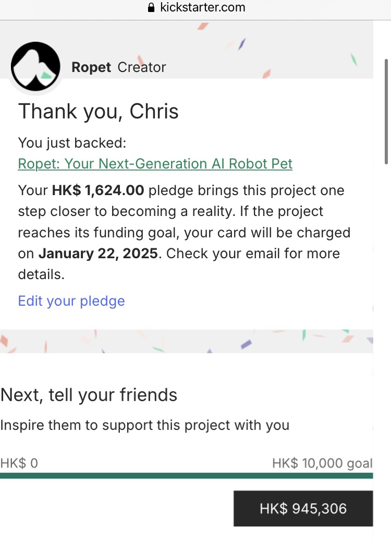Click the bold HK$ 1,624.00 pledge amount

point(98,190)
